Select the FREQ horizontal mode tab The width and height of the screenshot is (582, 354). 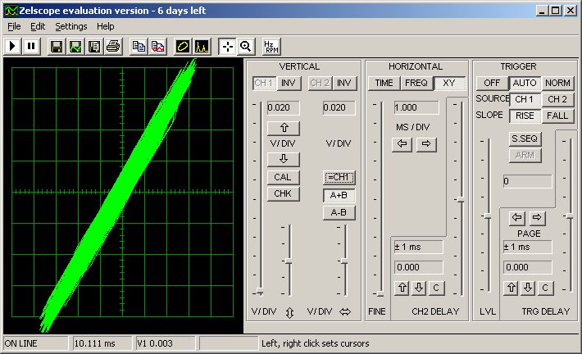tap(416, 83)
